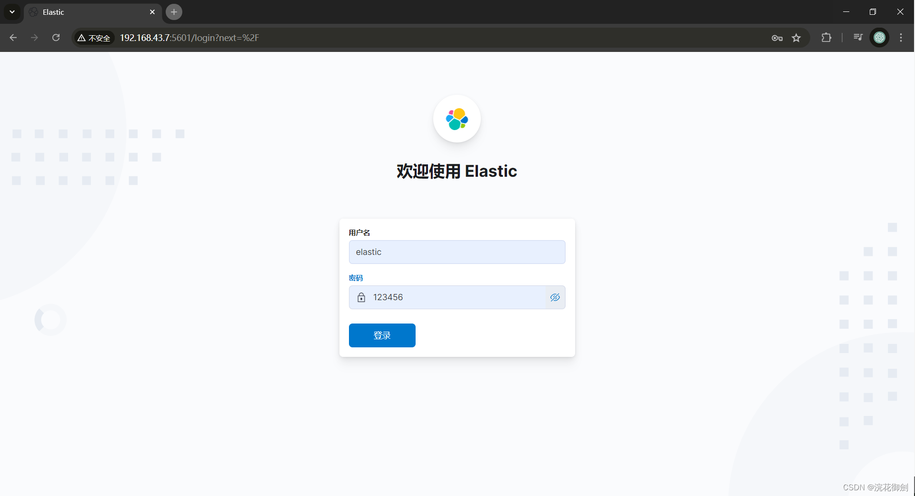The width and height of the screenshot is (915, 496).
Task: Select the address bar URL
Action: 189,38
